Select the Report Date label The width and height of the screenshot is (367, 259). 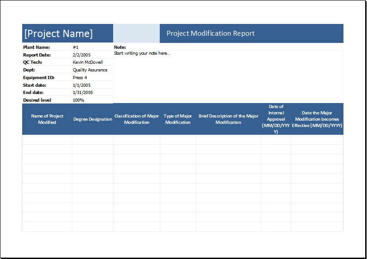click(37, 55)
